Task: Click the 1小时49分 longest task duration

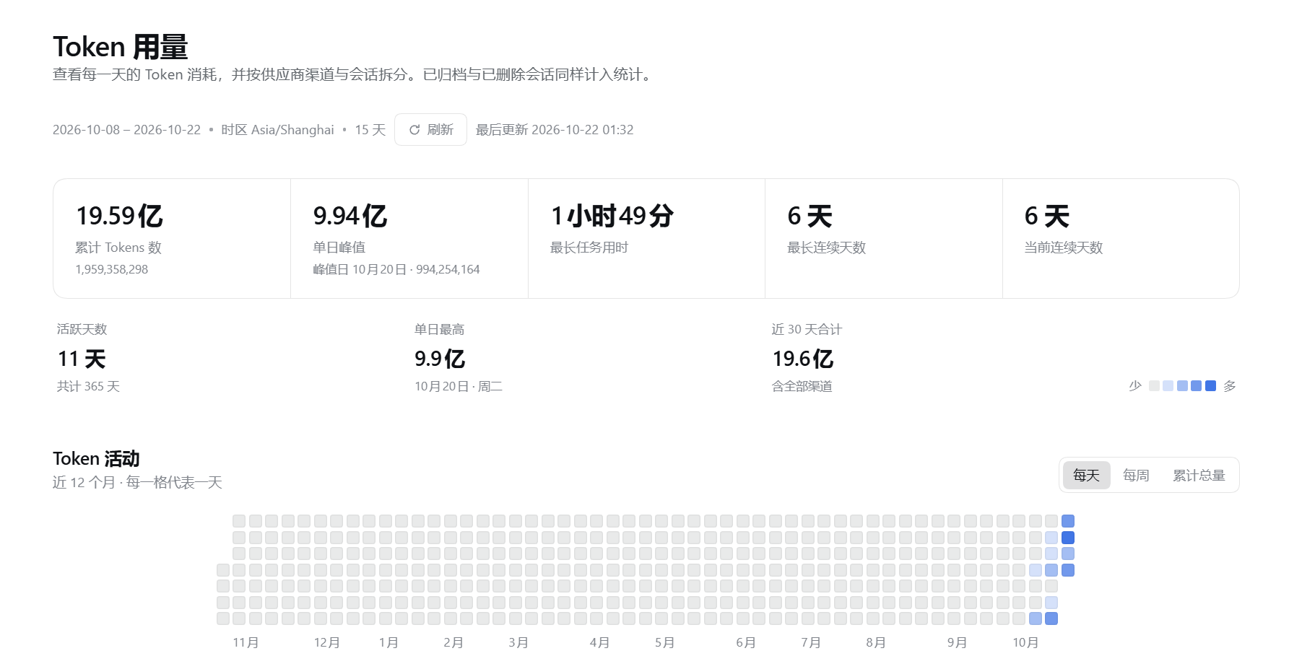Action: pyautogui.click(x=612, y=216)
